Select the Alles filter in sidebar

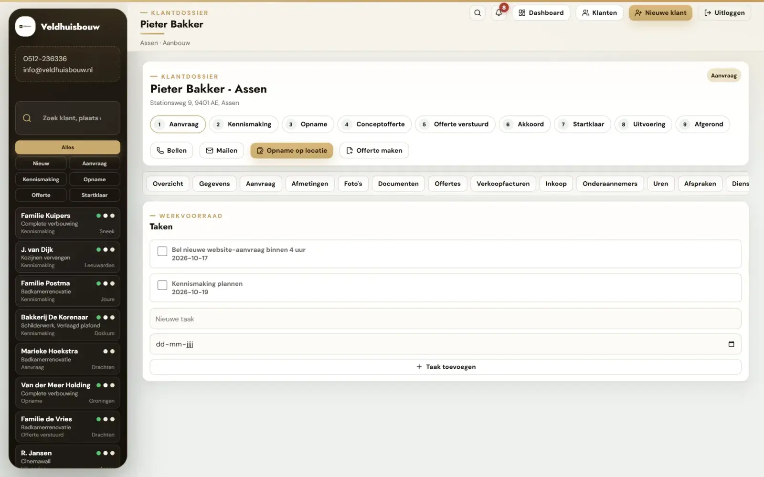coord(68,147)
